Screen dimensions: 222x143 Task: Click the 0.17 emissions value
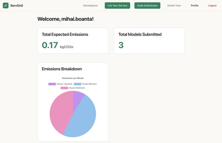point(50,45)
